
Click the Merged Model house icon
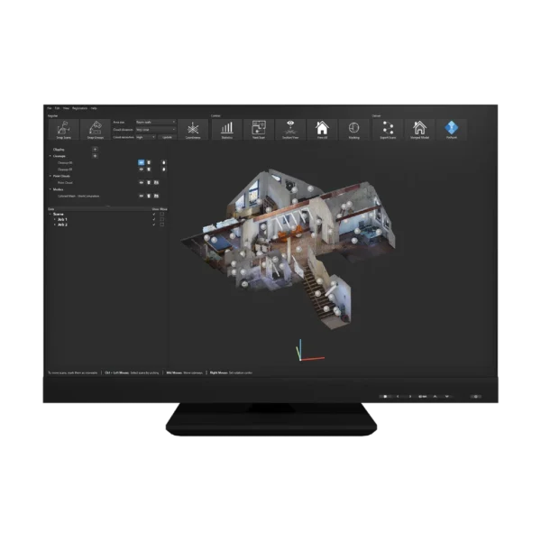(x=419, y=129)
